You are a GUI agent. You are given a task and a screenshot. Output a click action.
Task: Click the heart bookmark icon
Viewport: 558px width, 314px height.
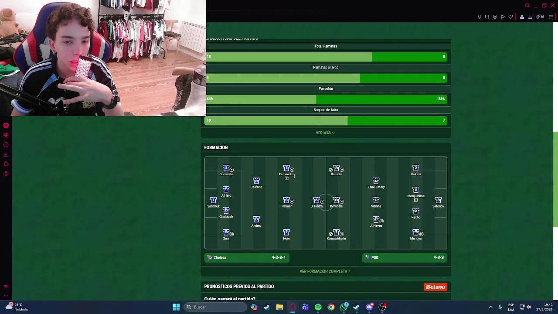[x=510, y=17]
